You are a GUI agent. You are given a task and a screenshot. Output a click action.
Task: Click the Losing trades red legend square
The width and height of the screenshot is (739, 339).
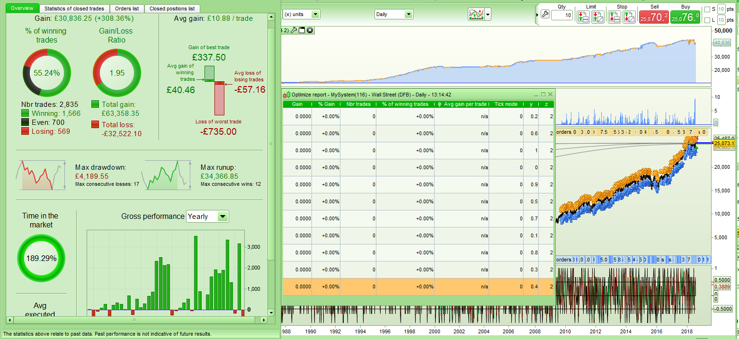pos(25,131)
